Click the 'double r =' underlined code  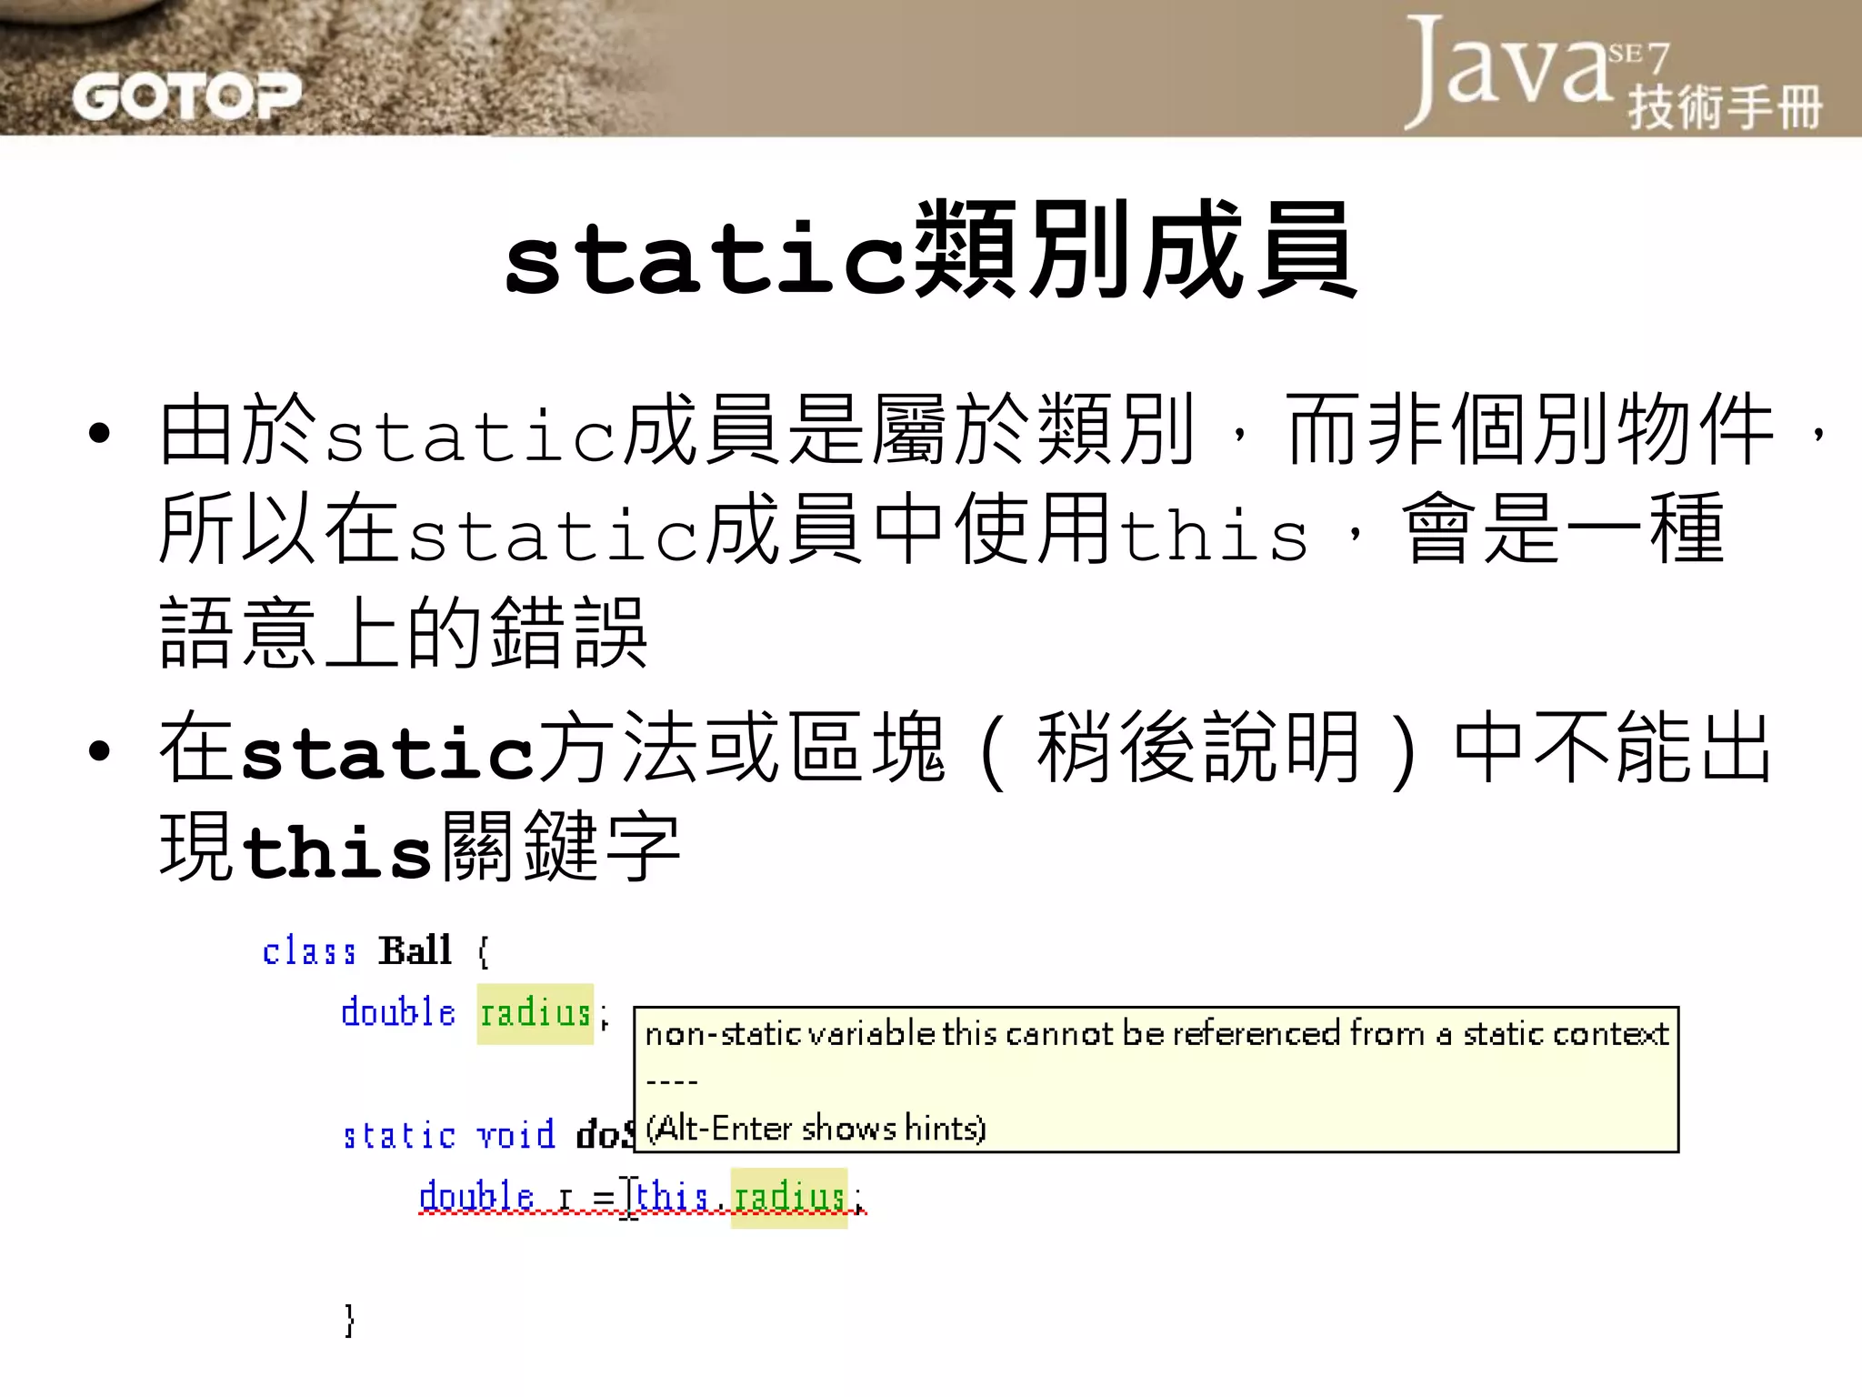[516, 1198]
